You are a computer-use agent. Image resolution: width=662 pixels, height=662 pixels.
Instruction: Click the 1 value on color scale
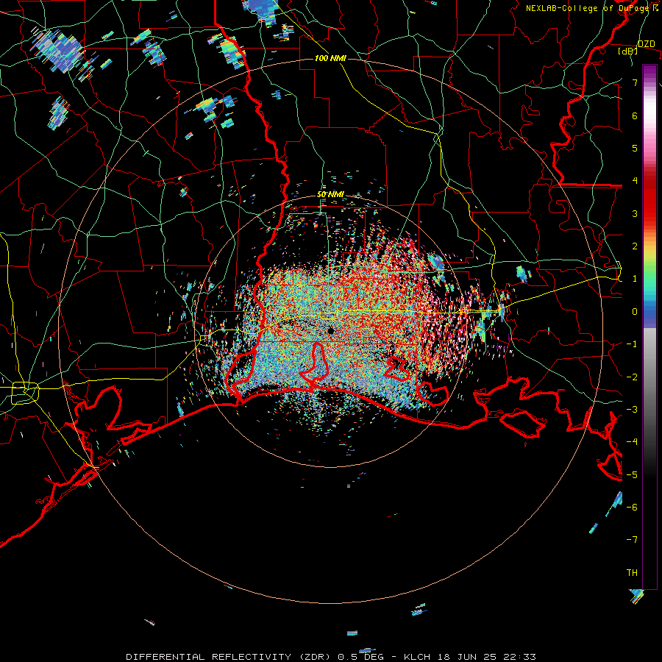[635, 279]
